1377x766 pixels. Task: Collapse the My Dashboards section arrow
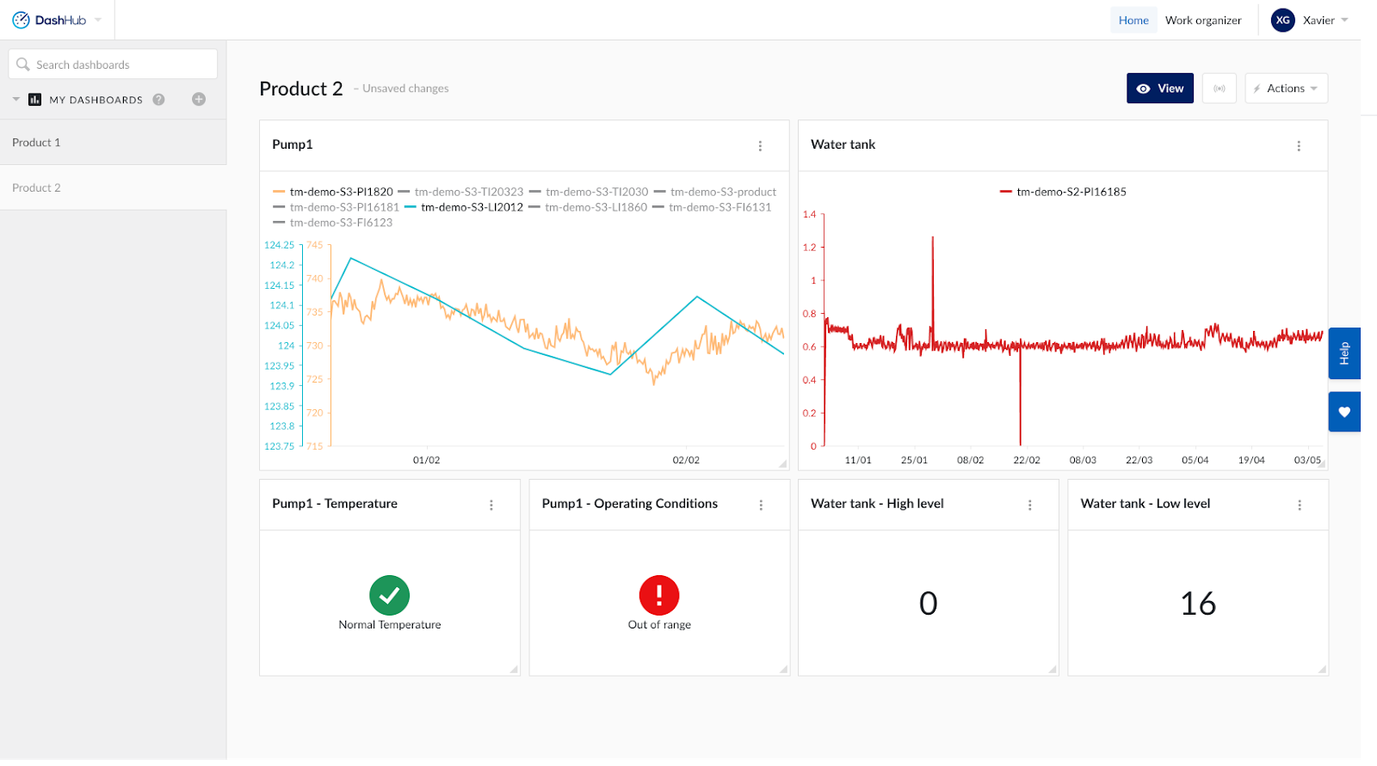click(x=16, y=100)
